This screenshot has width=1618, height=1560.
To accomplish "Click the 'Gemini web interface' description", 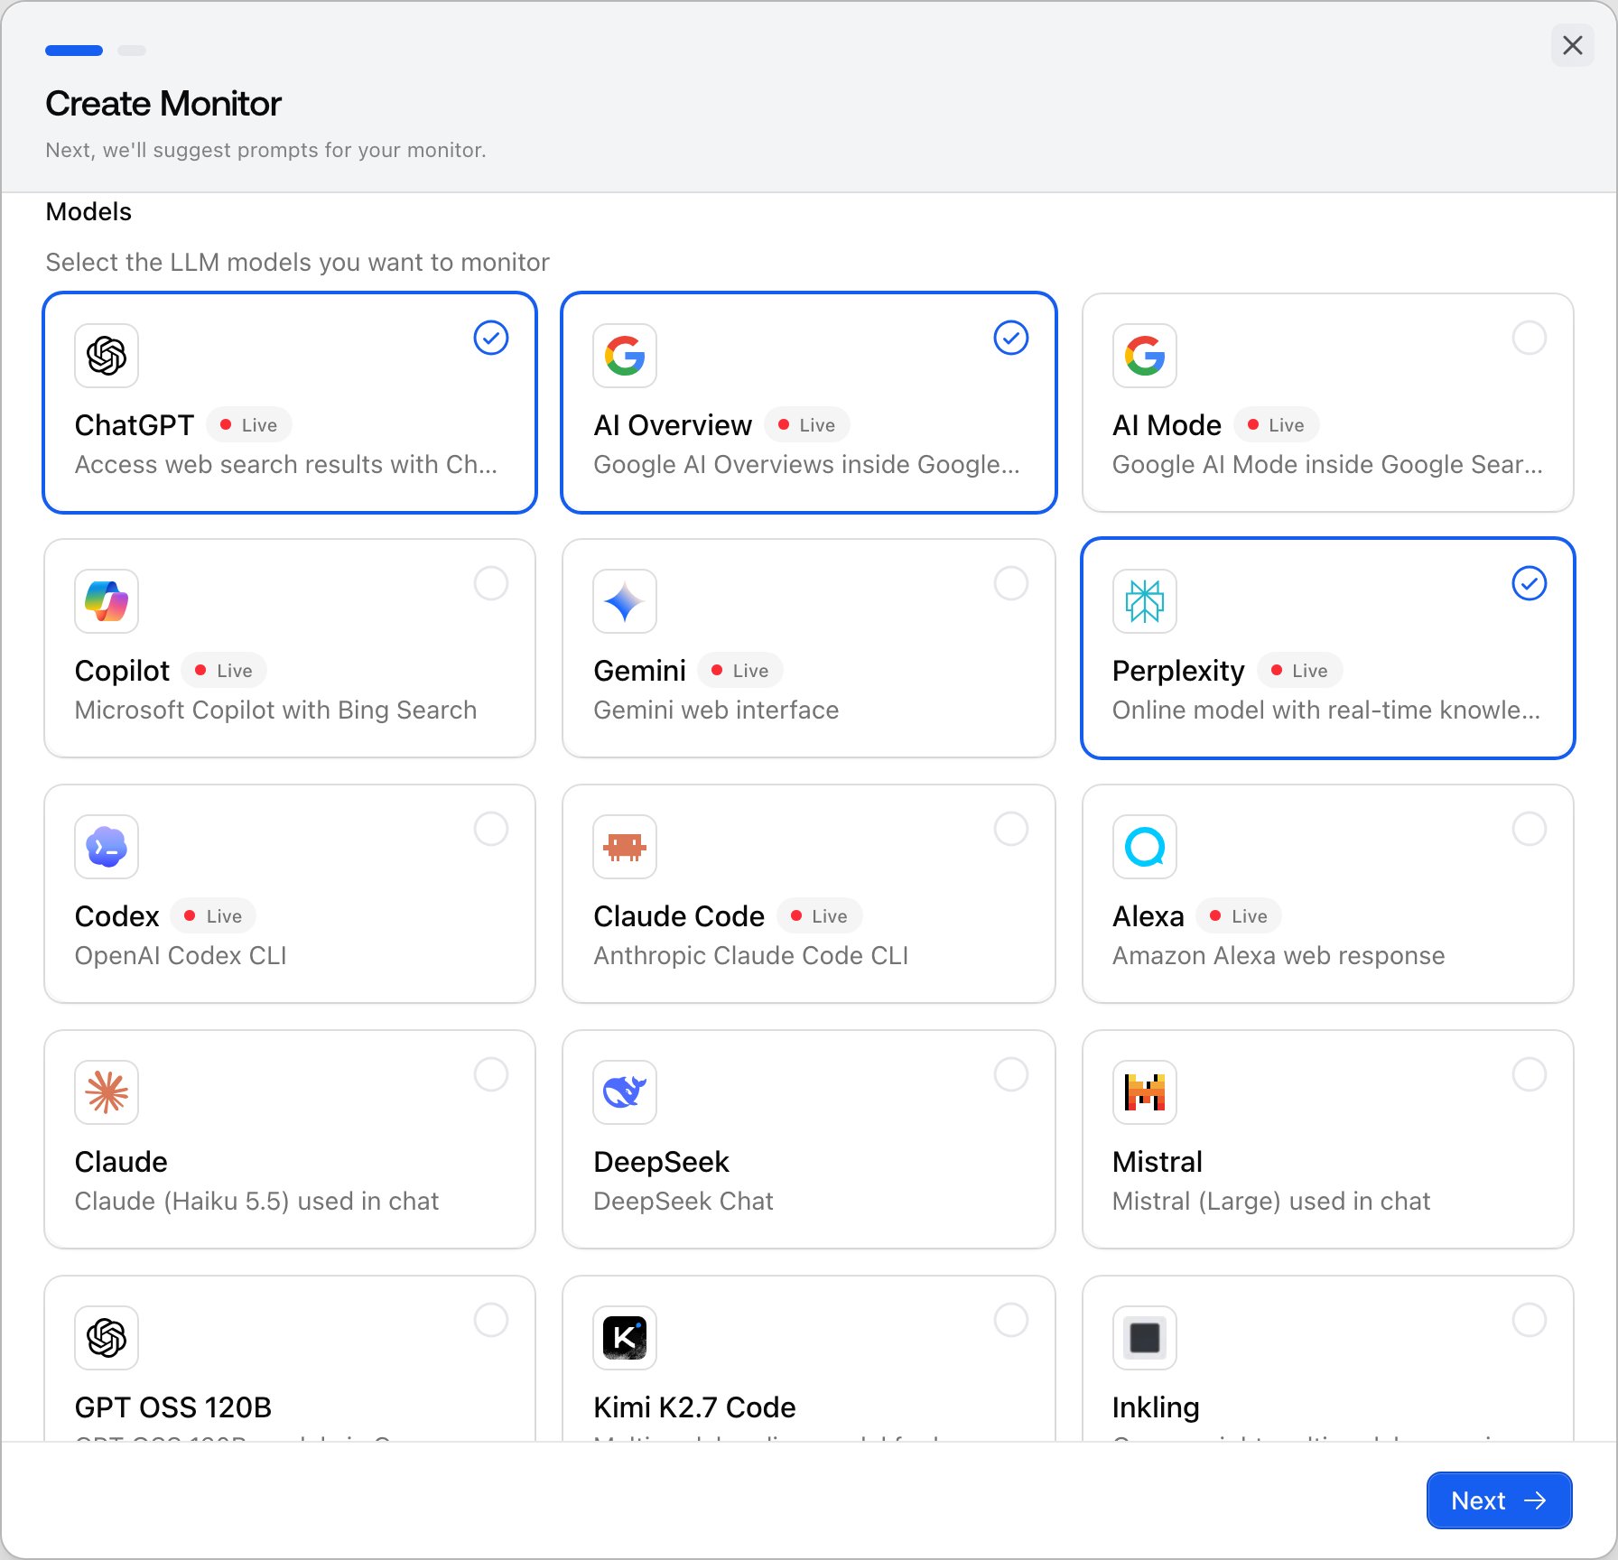I will [x=716, y=710].
